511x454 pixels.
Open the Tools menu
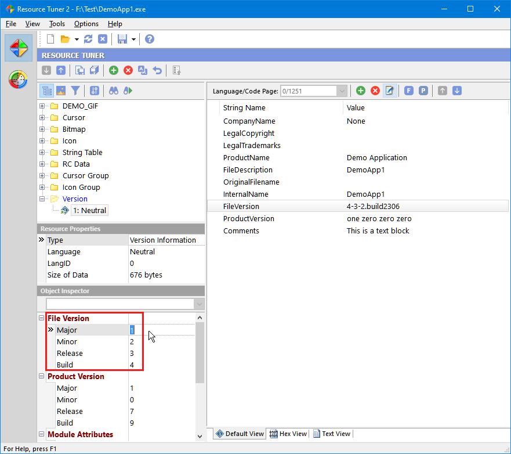tap(57, 24)
